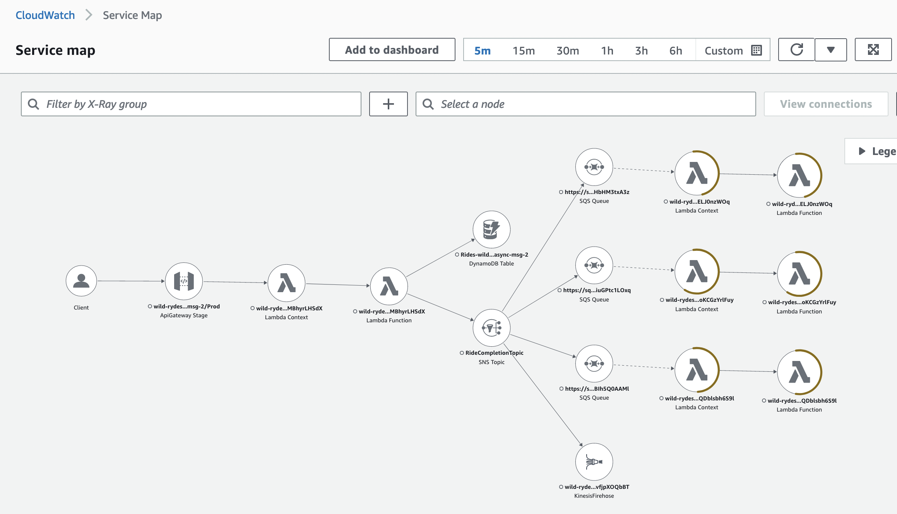Select the wild-rydes...QDblsbh6S9l Lambda Context node
Image resolution: width=897 pixels, height=514 pixels.
(x=697, y=370)
